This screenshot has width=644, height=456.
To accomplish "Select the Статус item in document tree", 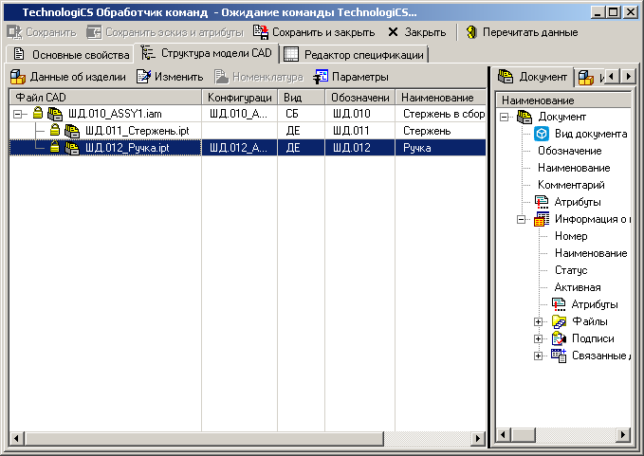I will coord(571,270).
